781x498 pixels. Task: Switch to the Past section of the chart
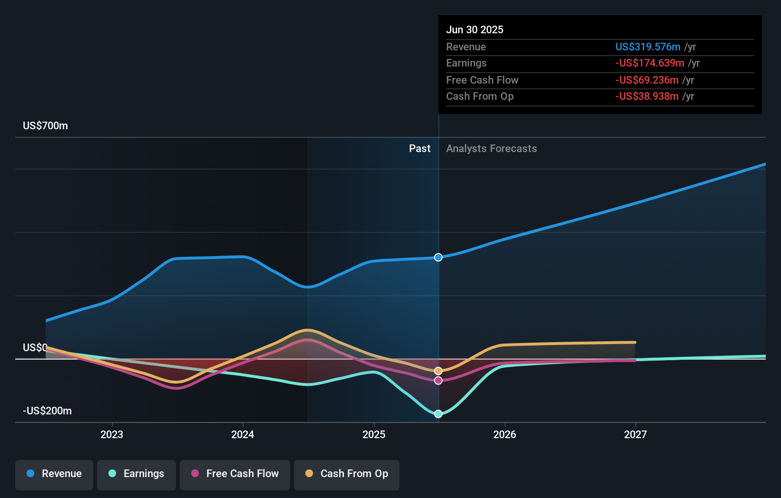coord(420,148)
